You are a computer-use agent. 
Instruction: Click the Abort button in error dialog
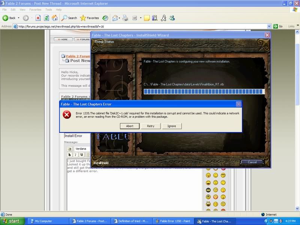(x=130, y=126)
